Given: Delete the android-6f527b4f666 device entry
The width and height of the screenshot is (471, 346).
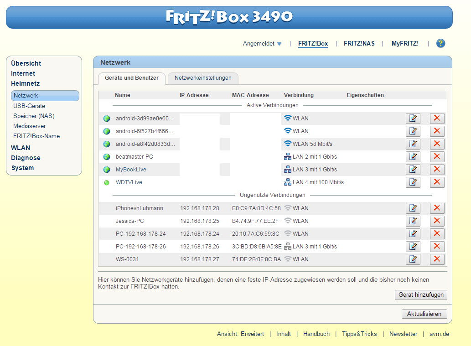Looking at the screenshot, I should tap(437, 131).
